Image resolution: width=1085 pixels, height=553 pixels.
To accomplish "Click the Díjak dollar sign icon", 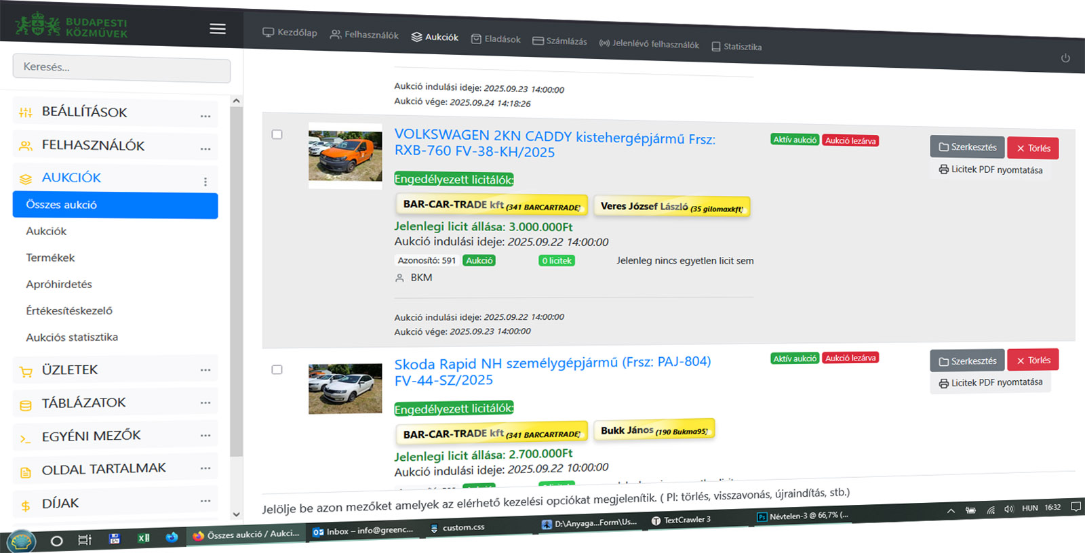I will coord(26,506).
